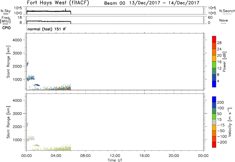Click the blue swatch at the bottom of the Power colorbar
Image resolution: width=235 pixels, height=162 pixels.
pos(214,84)
